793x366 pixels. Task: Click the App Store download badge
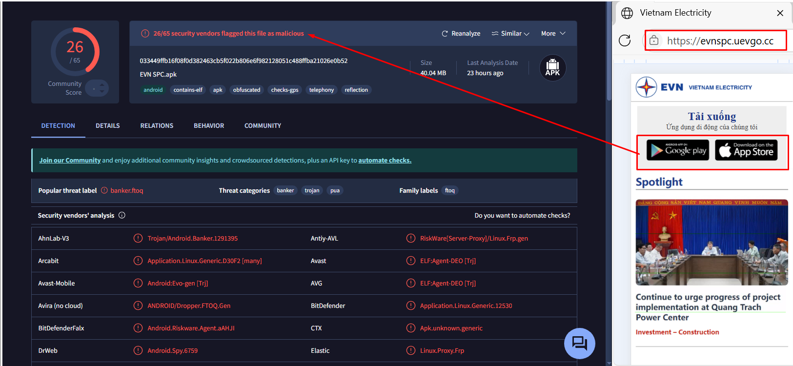[x=746, y=150]
